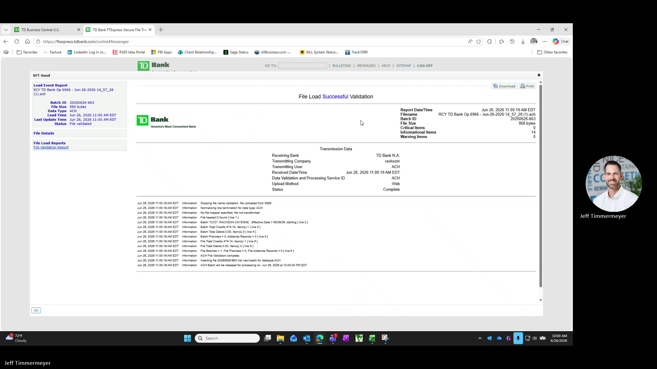
Task: Open the browser profile avatar
Action: 533,41
